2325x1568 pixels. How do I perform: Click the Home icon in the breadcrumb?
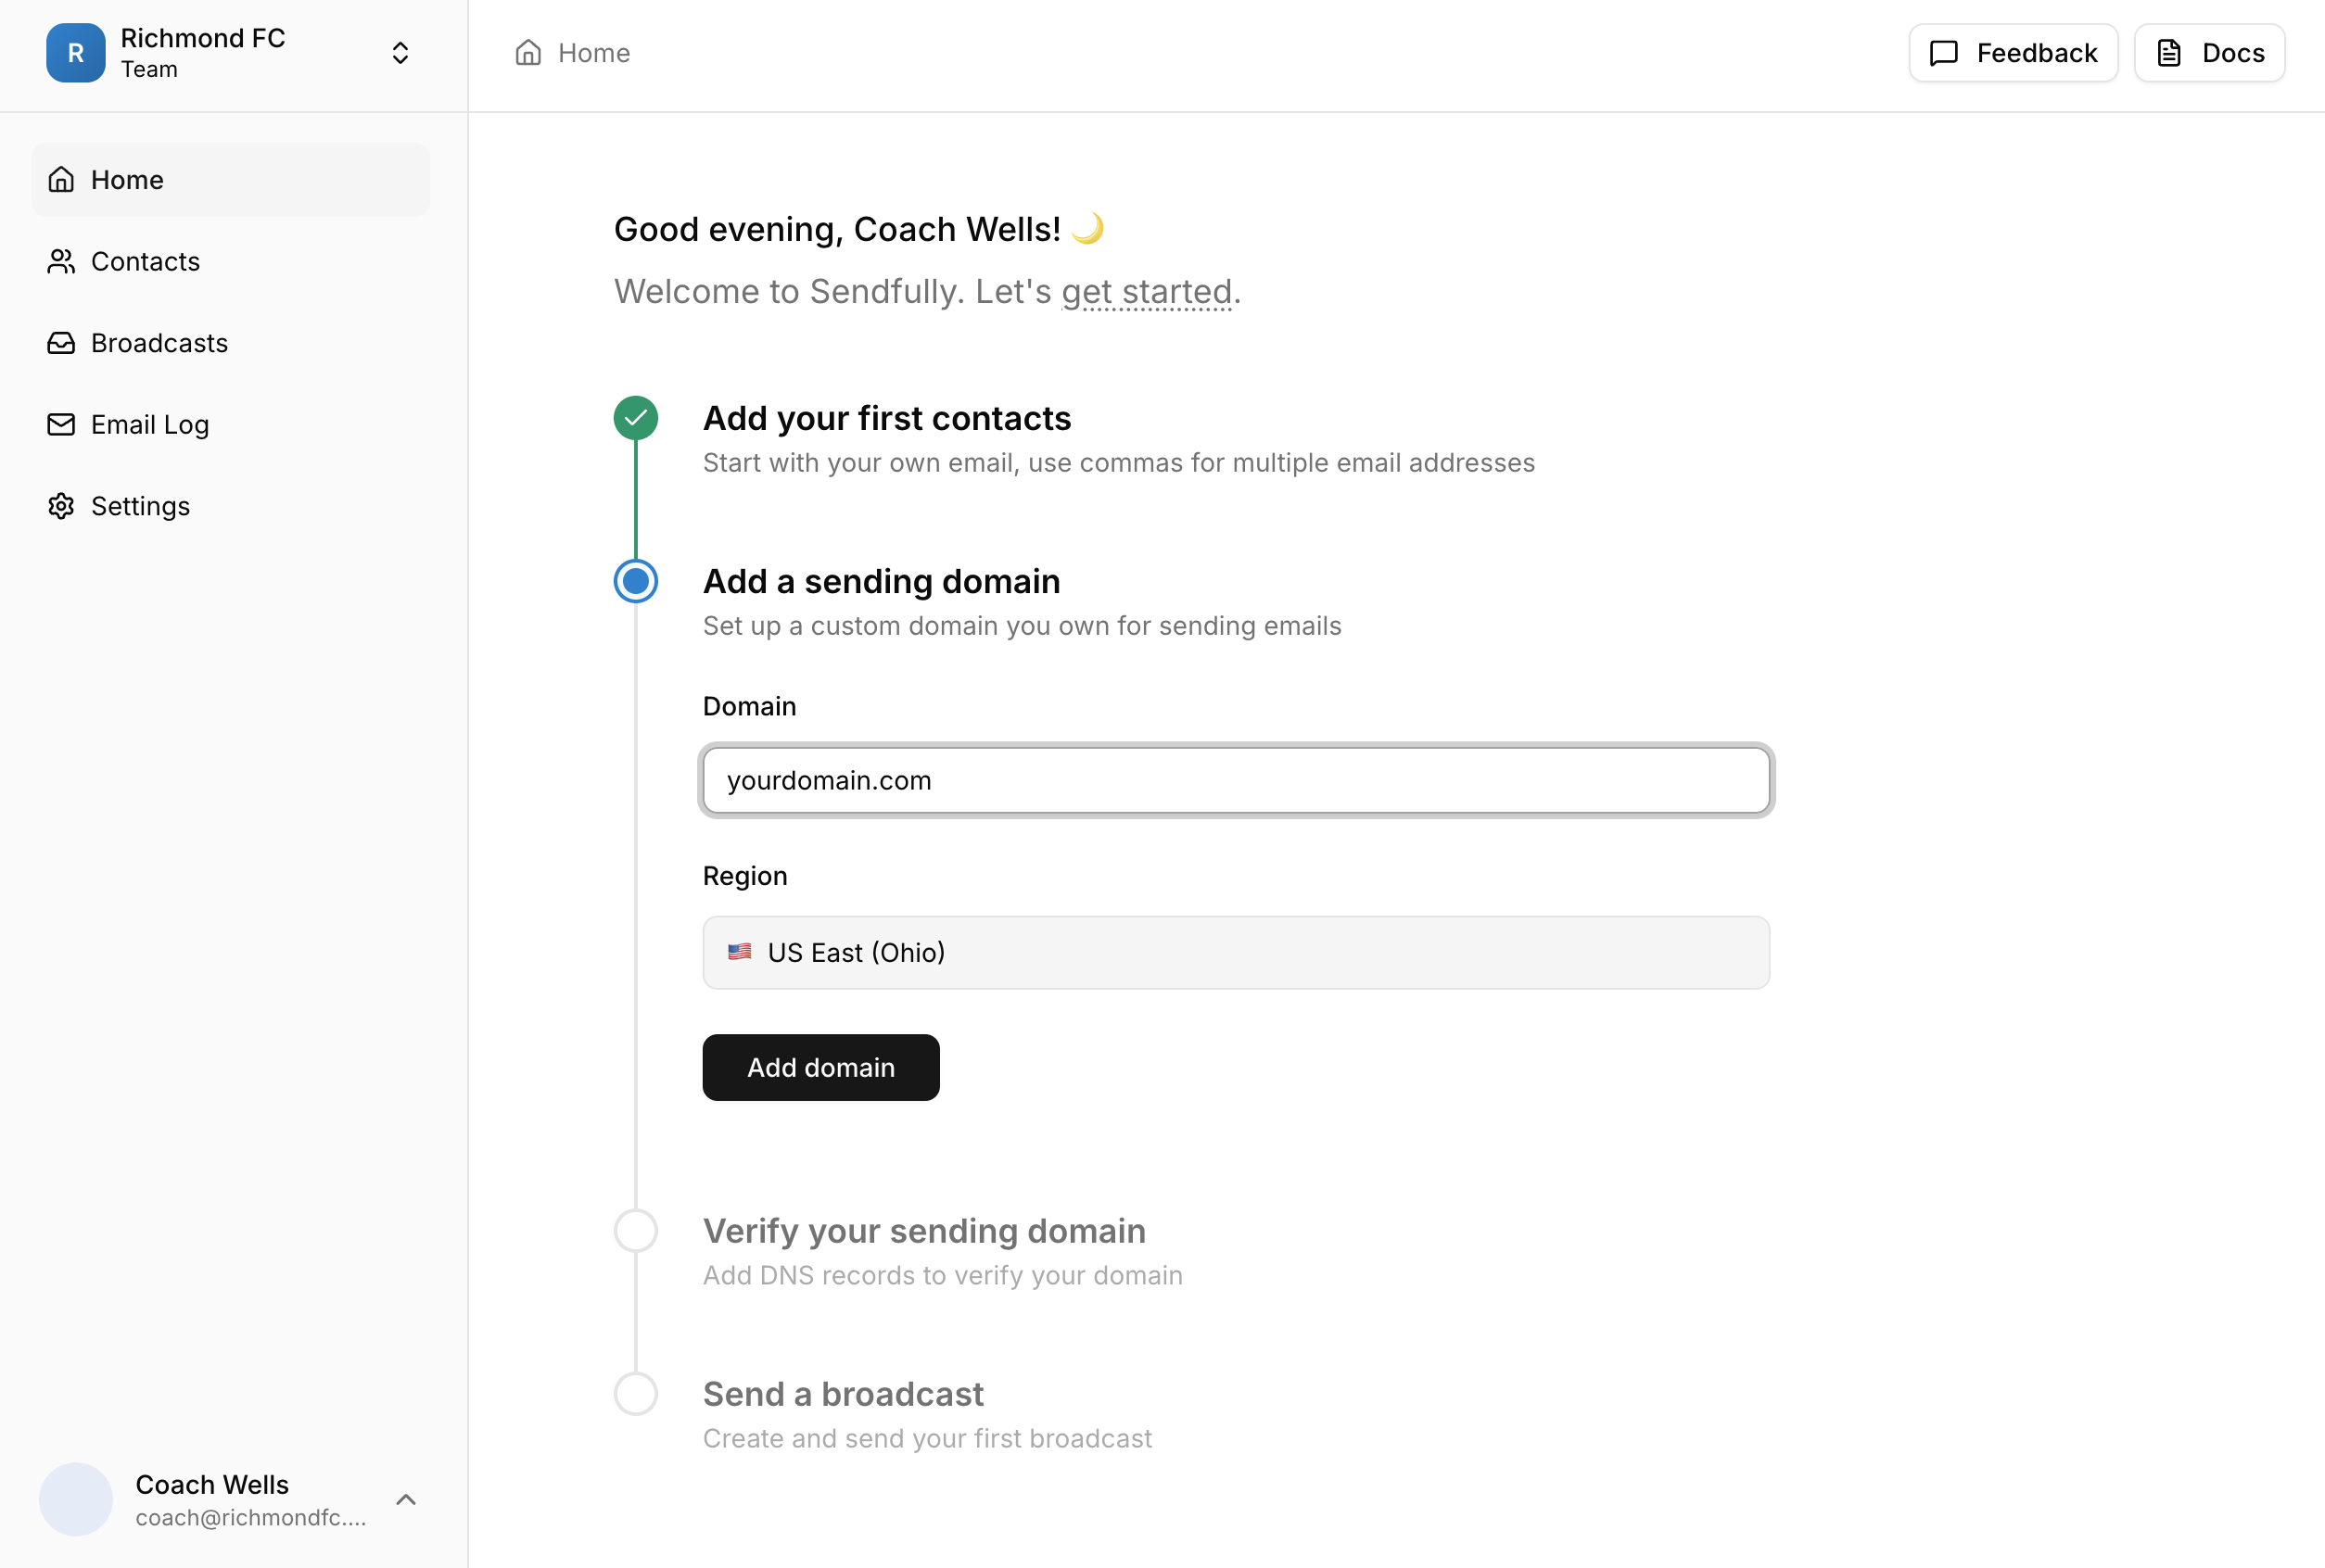pyautogui.click(x=528, y=52)
